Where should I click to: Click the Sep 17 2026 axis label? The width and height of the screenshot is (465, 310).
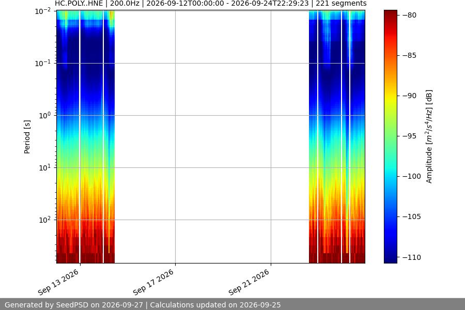point(153,282)
